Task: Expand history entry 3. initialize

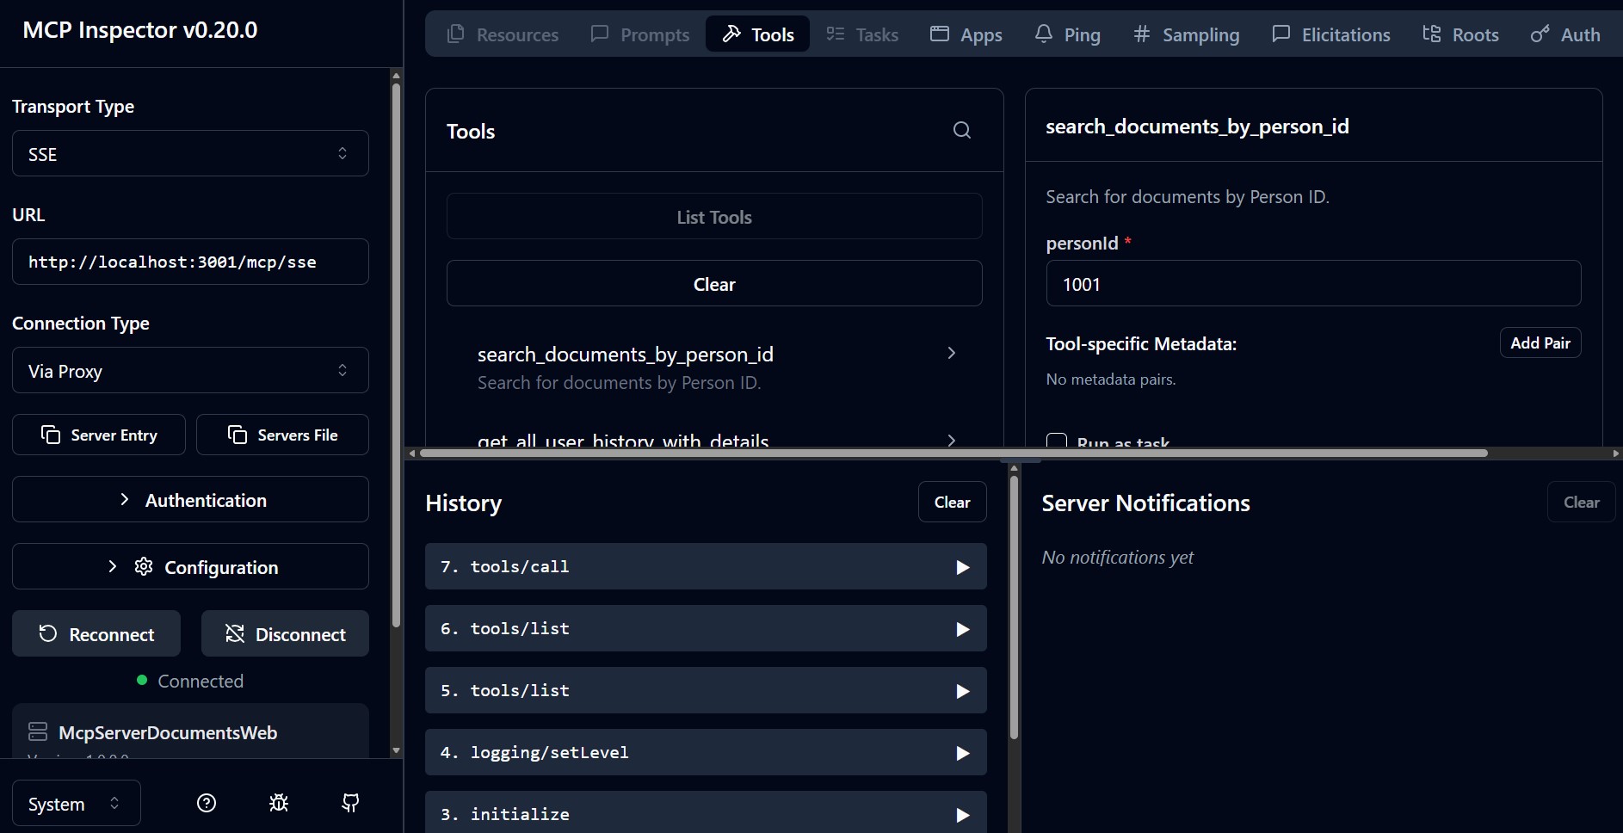Action: point(706,812)
